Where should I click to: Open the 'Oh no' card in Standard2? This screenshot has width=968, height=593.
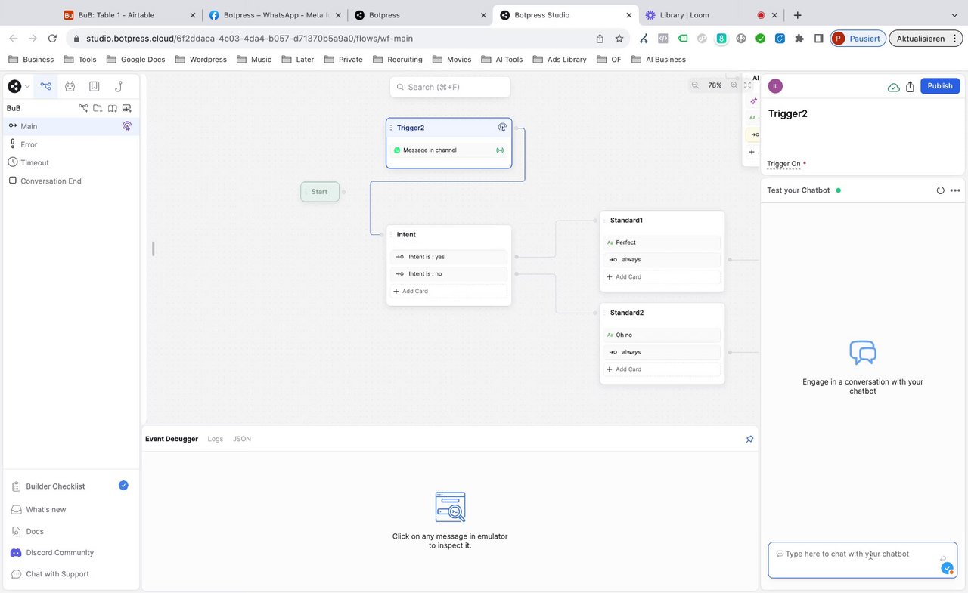662,335
